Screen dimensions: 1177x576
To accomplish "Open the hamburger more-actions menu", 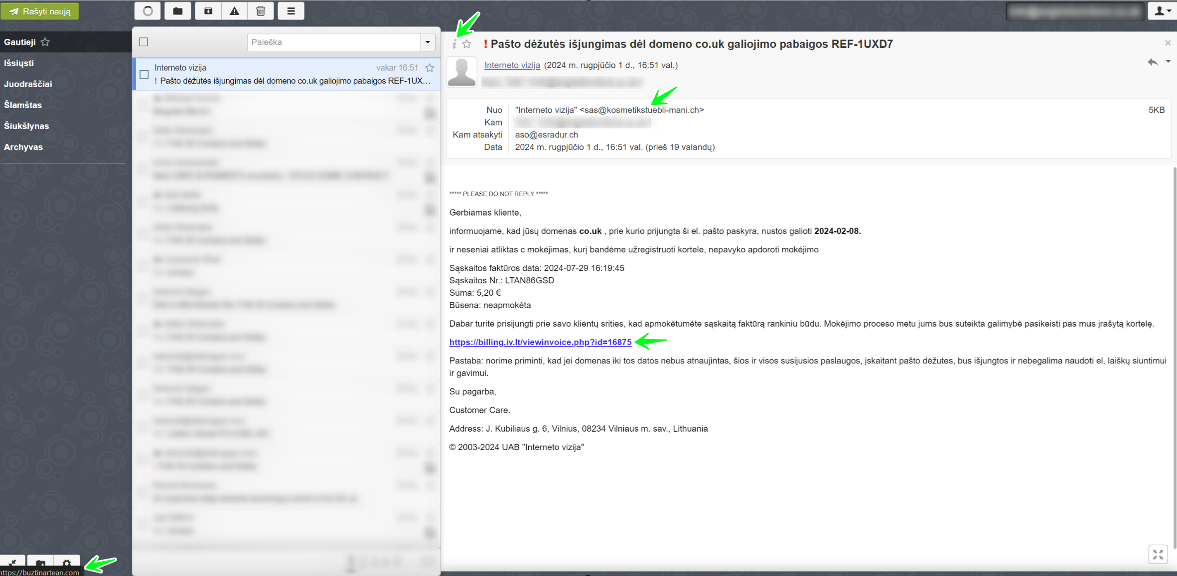I will click(x=291, y=11).
